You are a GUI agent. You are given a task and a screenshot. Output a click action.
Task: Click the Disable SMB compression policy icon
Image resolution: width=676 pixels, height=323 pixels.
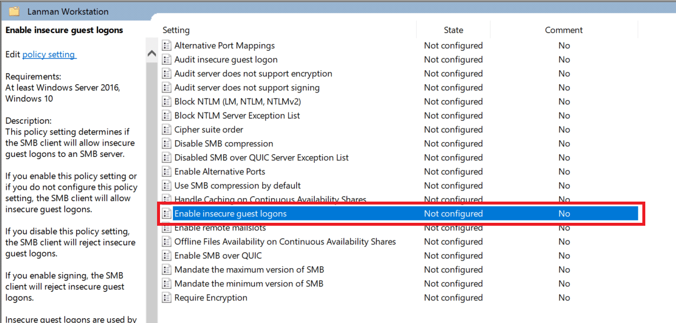166,144
